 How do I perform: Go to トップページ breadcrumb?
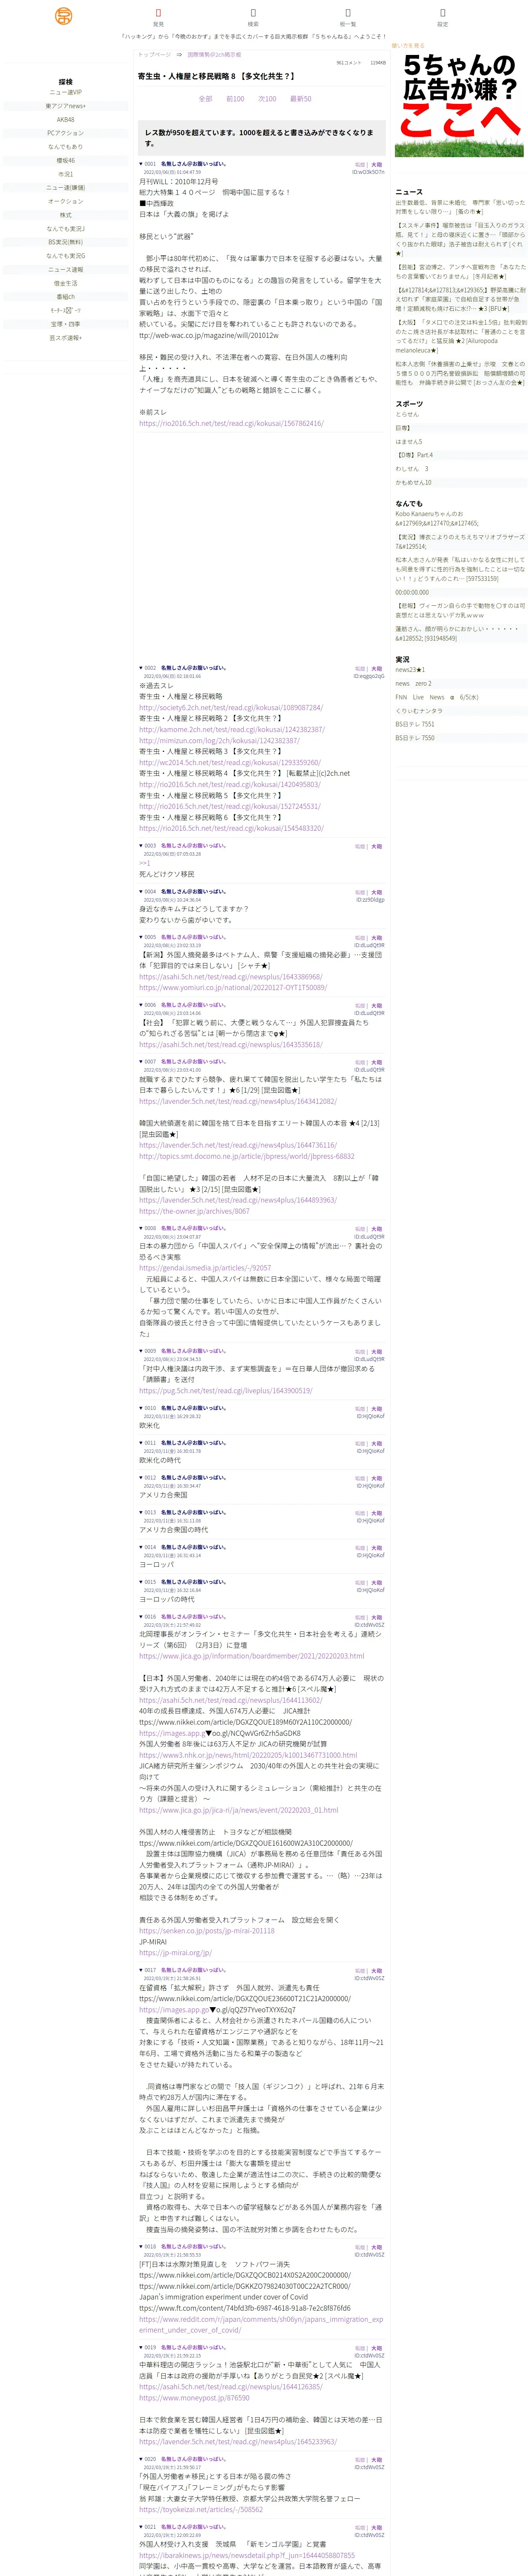[154, 55]
